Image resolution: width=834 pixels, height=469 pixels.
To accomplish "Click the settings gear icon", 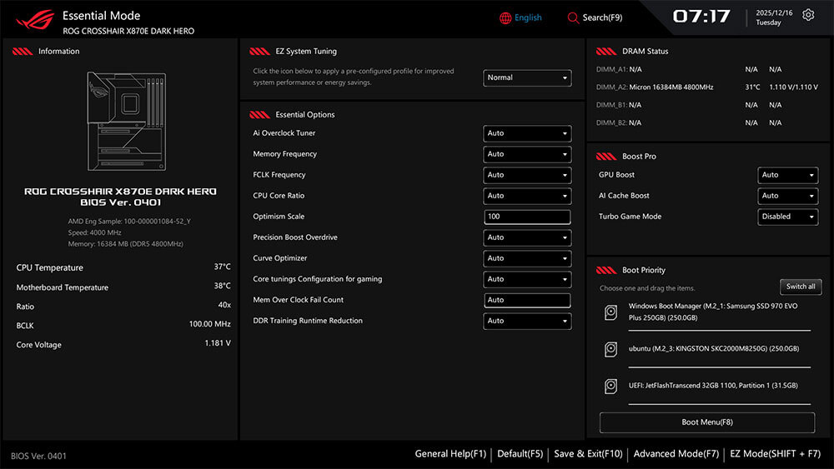I will (x=807, y=15).
